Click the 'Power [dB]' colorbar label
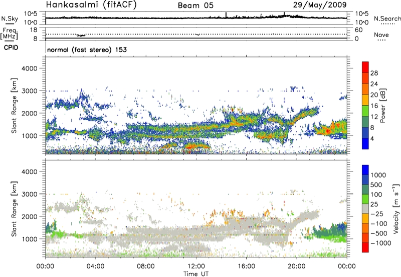This screenshot has height=277, width=401. (382, 105)
